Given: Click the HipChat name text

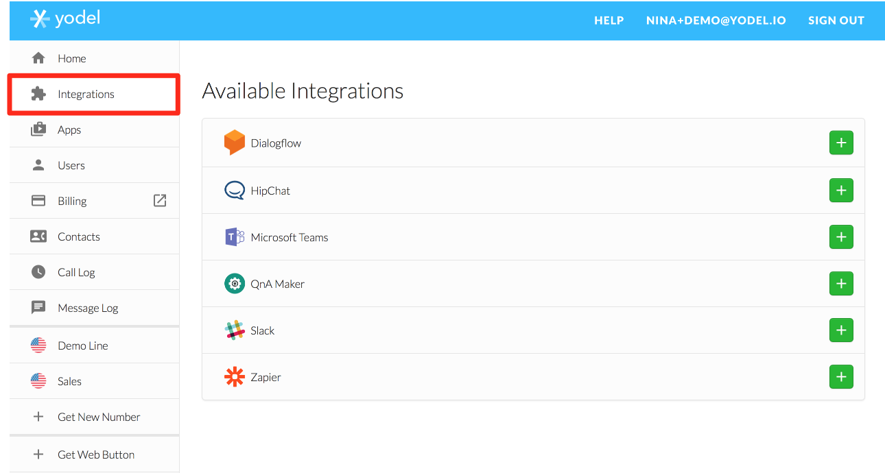Looking at the screenshot, I should tap(270, 191).
